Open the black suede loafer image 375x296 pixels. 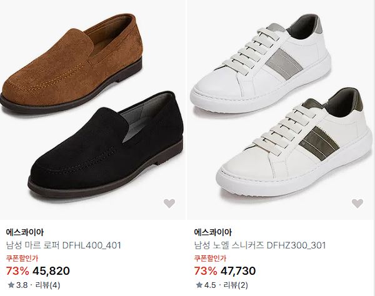[106, 144]
